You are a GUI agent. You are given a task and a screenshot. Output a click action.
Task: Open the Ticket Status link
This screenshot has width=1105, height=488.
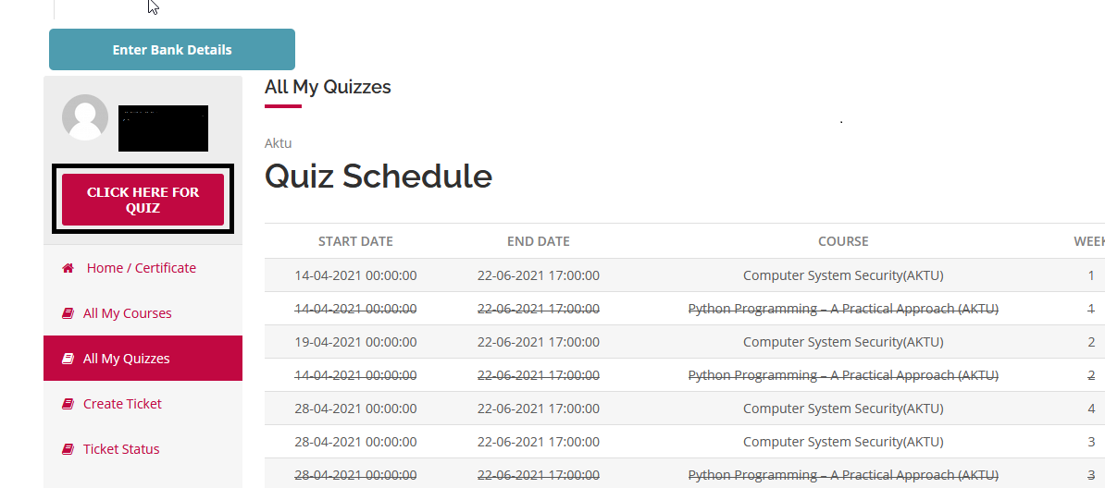(x=121, y=448)
